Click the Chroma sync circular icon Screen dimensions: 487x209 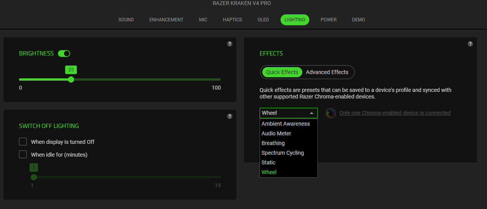(331, 113)
